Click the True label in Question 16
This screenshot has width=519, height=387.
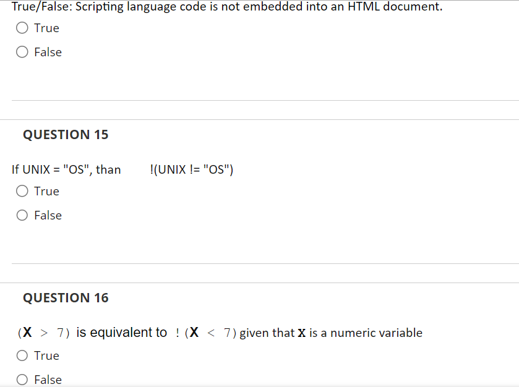[46, 355]
